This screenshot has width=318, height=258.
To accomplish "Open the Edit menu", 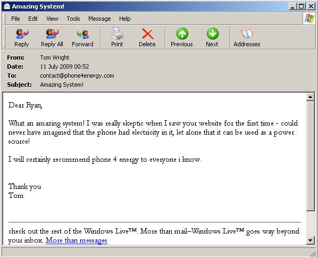I will pos(33,19).
